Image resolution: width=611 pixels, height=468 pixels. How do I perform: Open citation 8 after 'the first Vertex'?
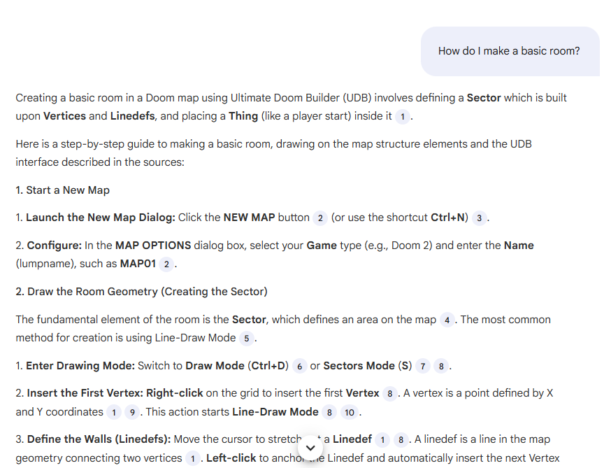pos(389,394)
